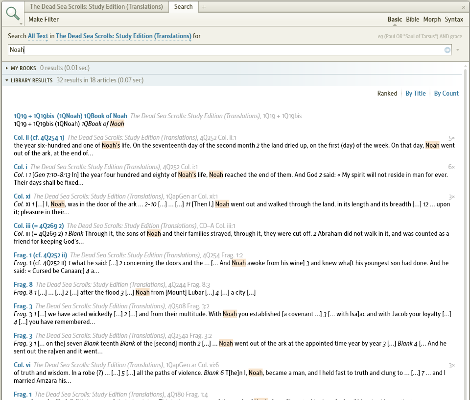
Task: Switch to Morph search type
Action: (432, 19)
